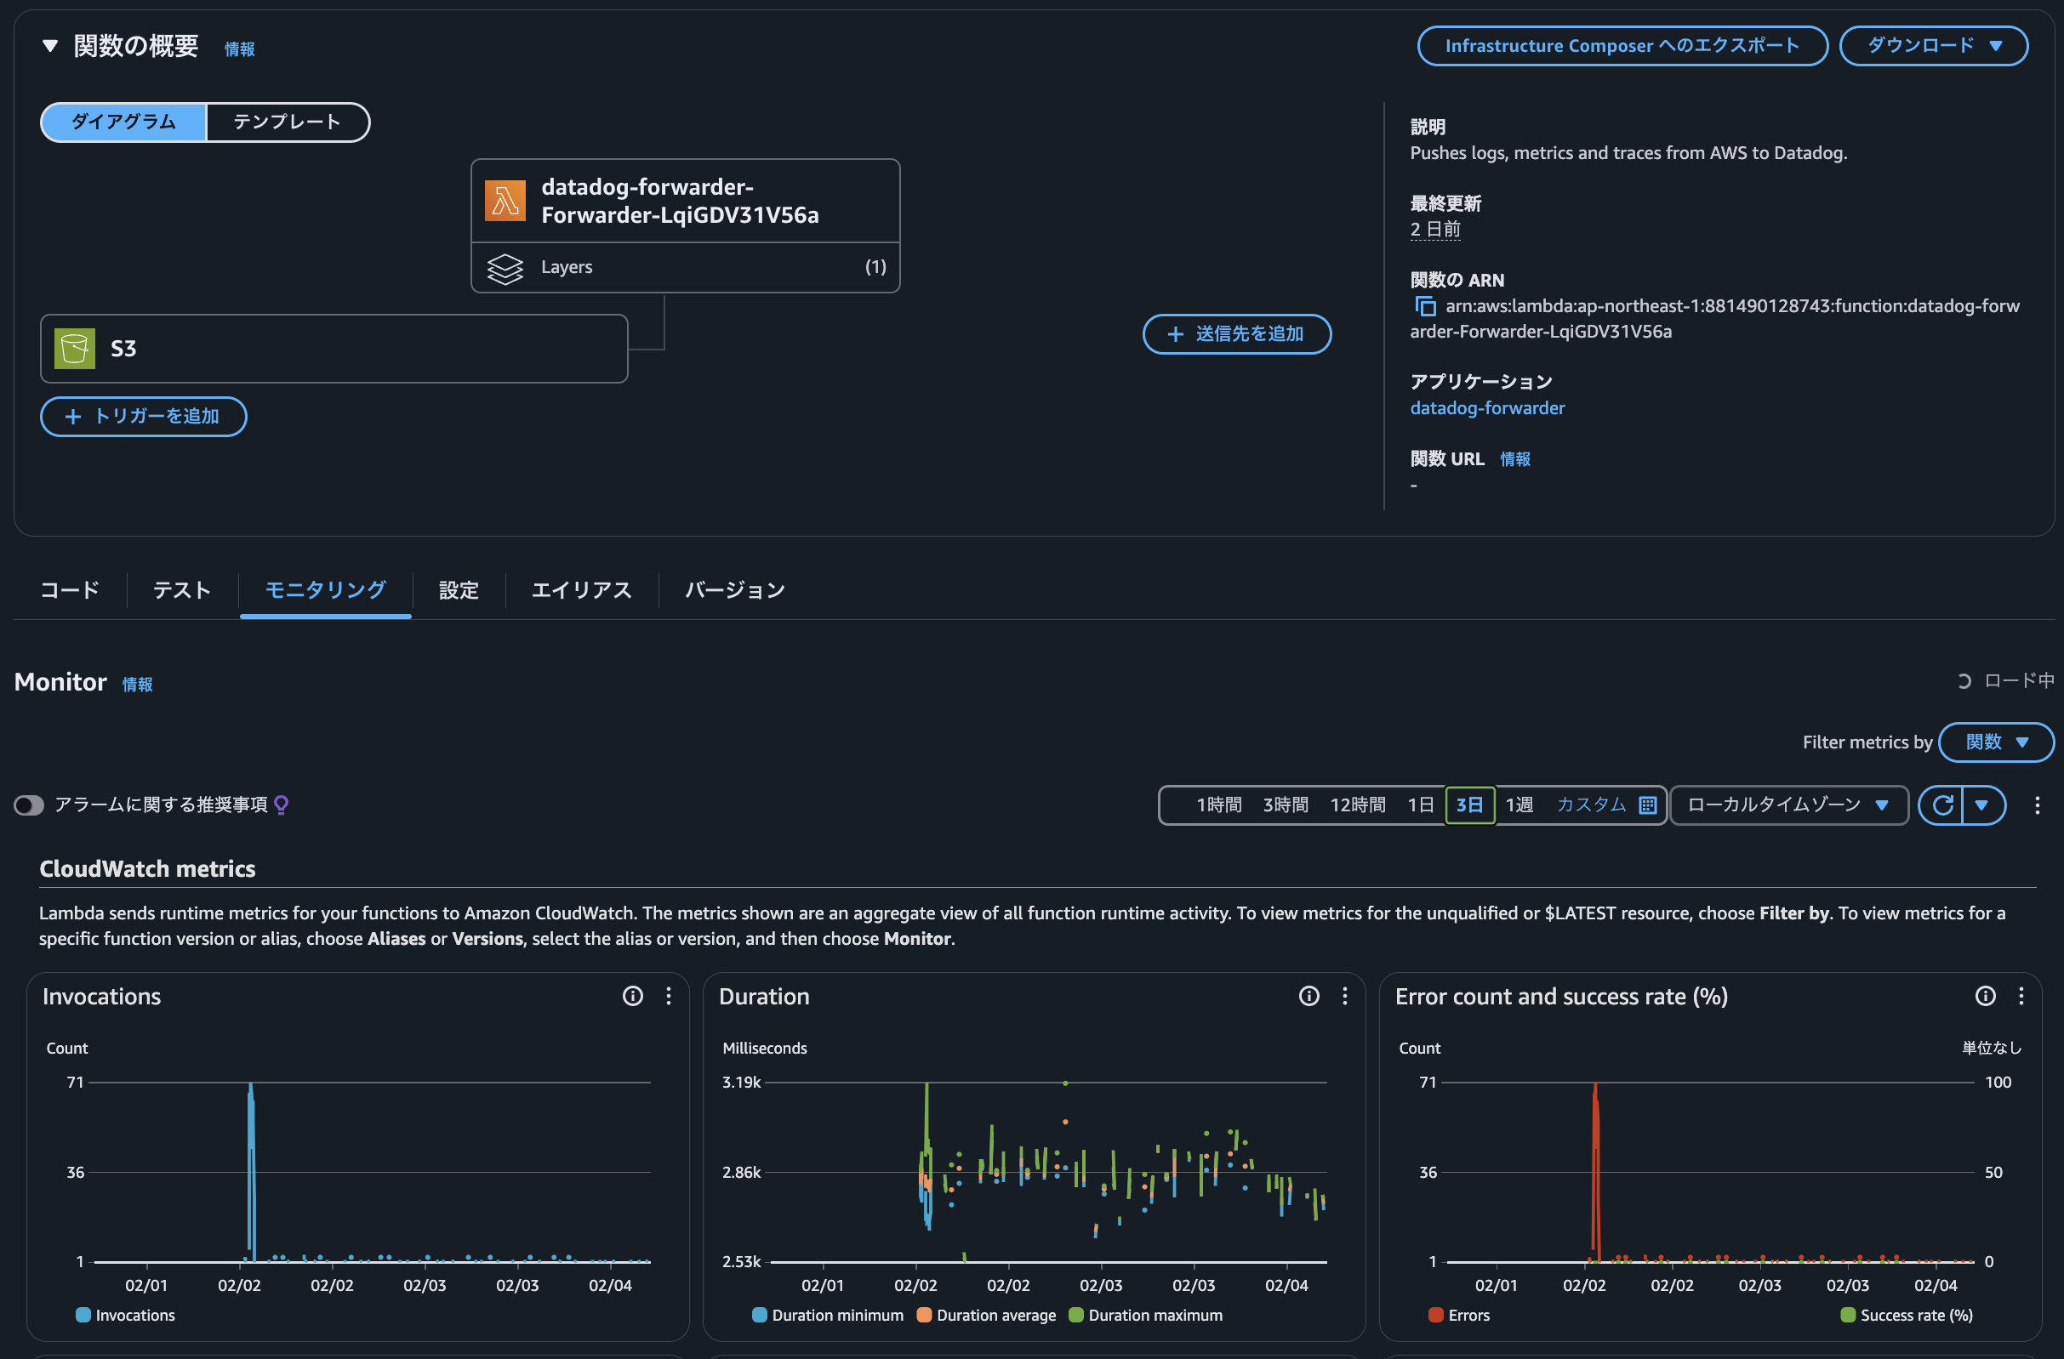Click the Errors spike on the chart
The image size is (2064, 1359).
coord(1596,1172)
